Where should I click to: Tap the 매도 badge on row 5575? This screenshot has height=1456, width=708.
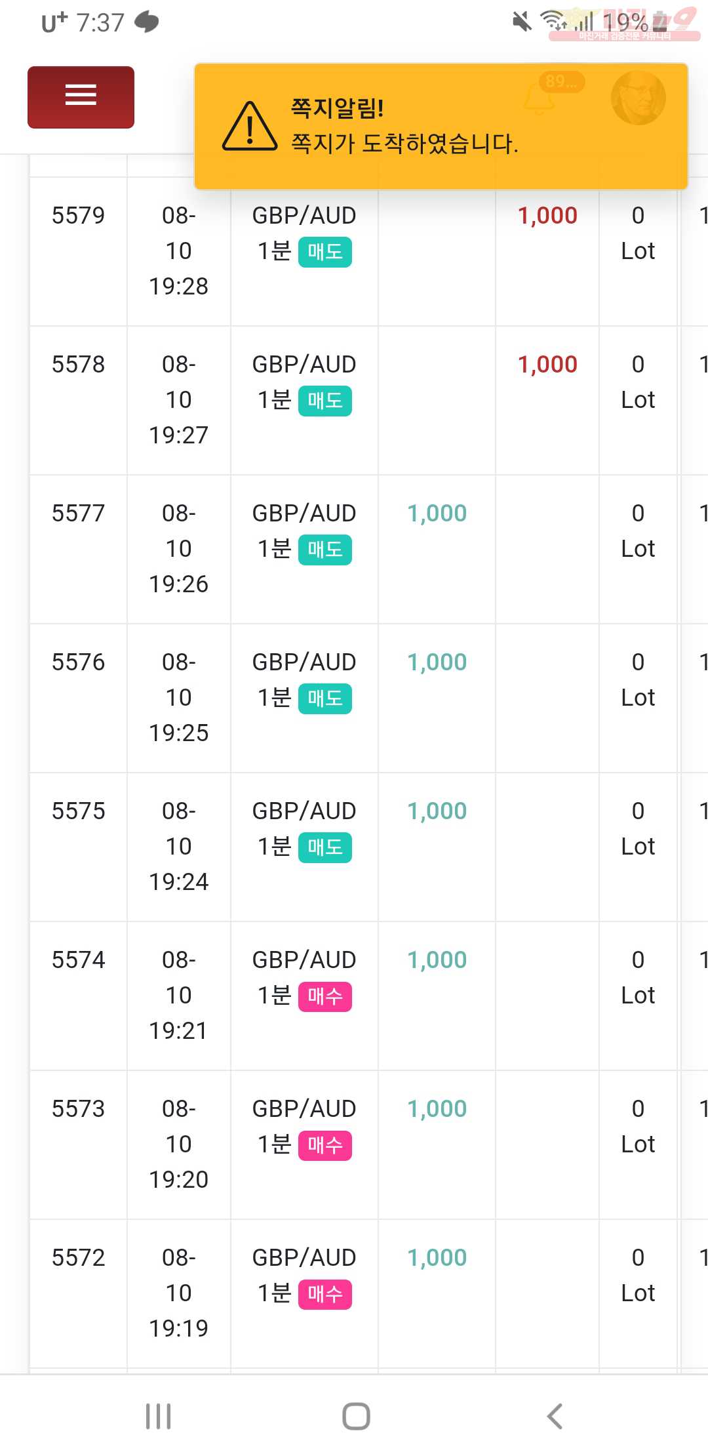click(x=325, y=847)
